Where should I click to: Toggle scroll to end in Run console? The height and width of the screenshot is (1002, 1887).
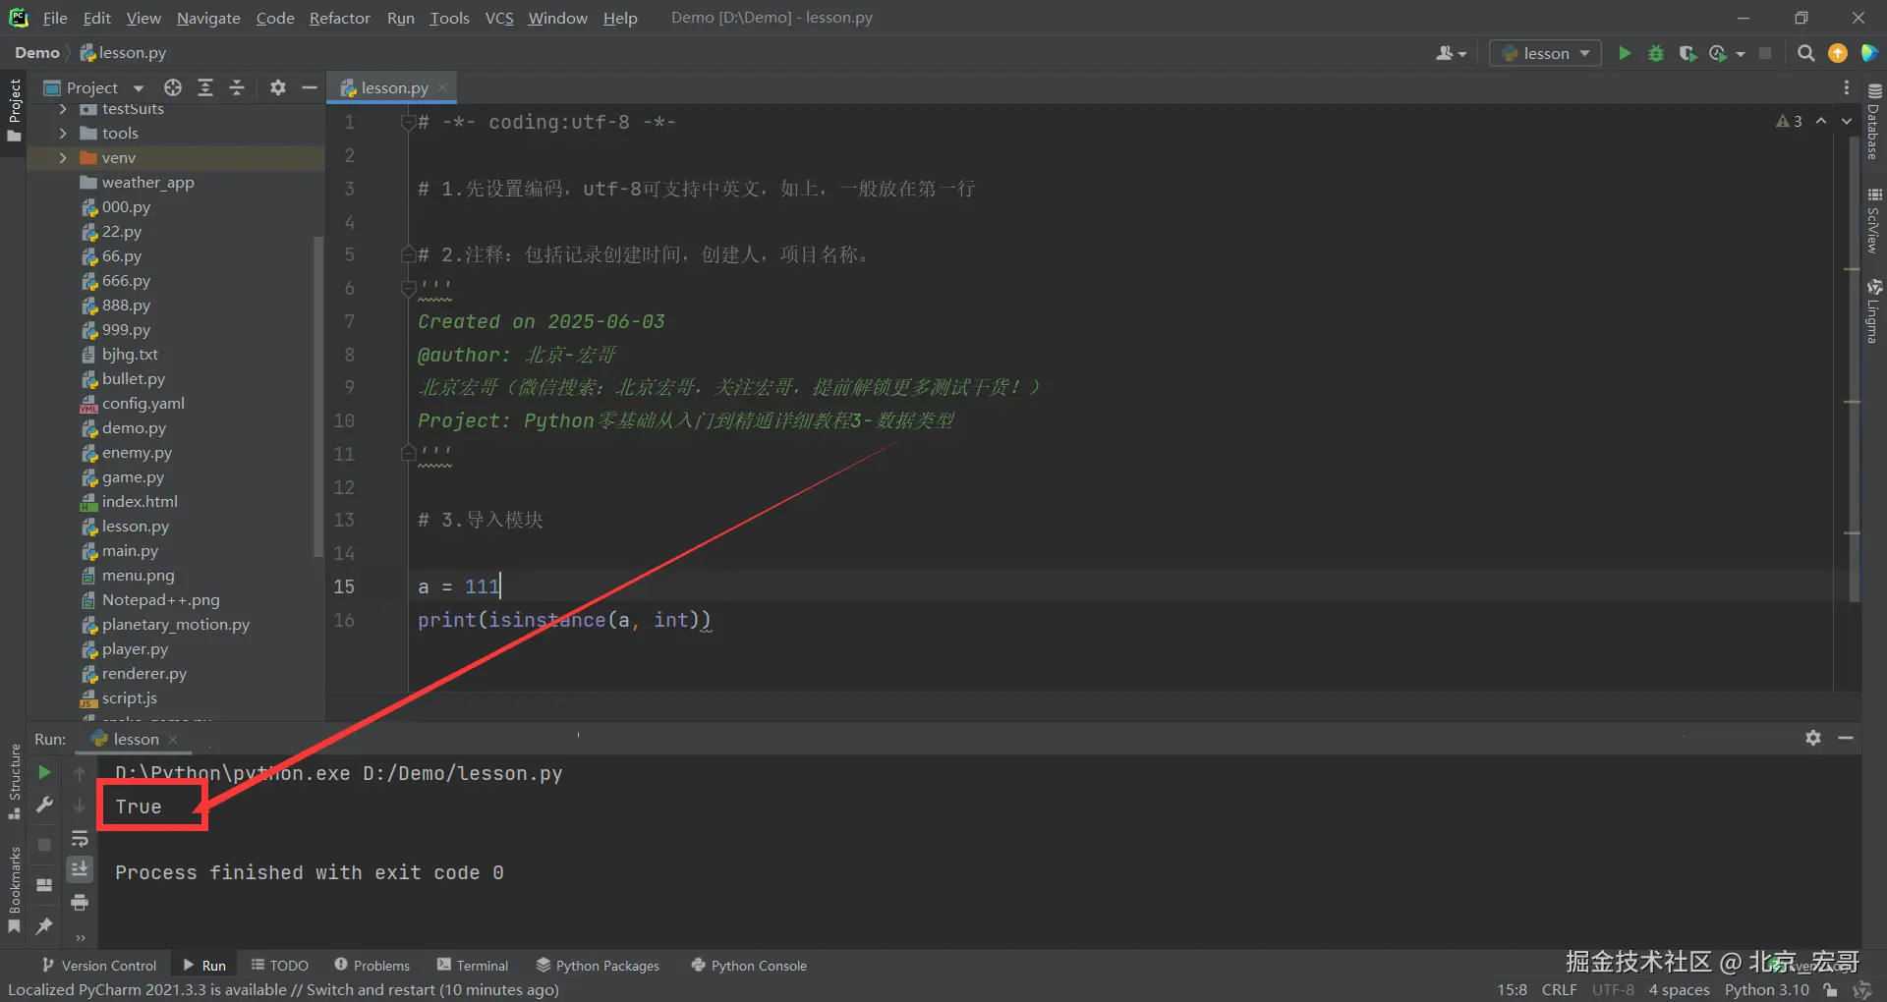(x=80, y=868)
